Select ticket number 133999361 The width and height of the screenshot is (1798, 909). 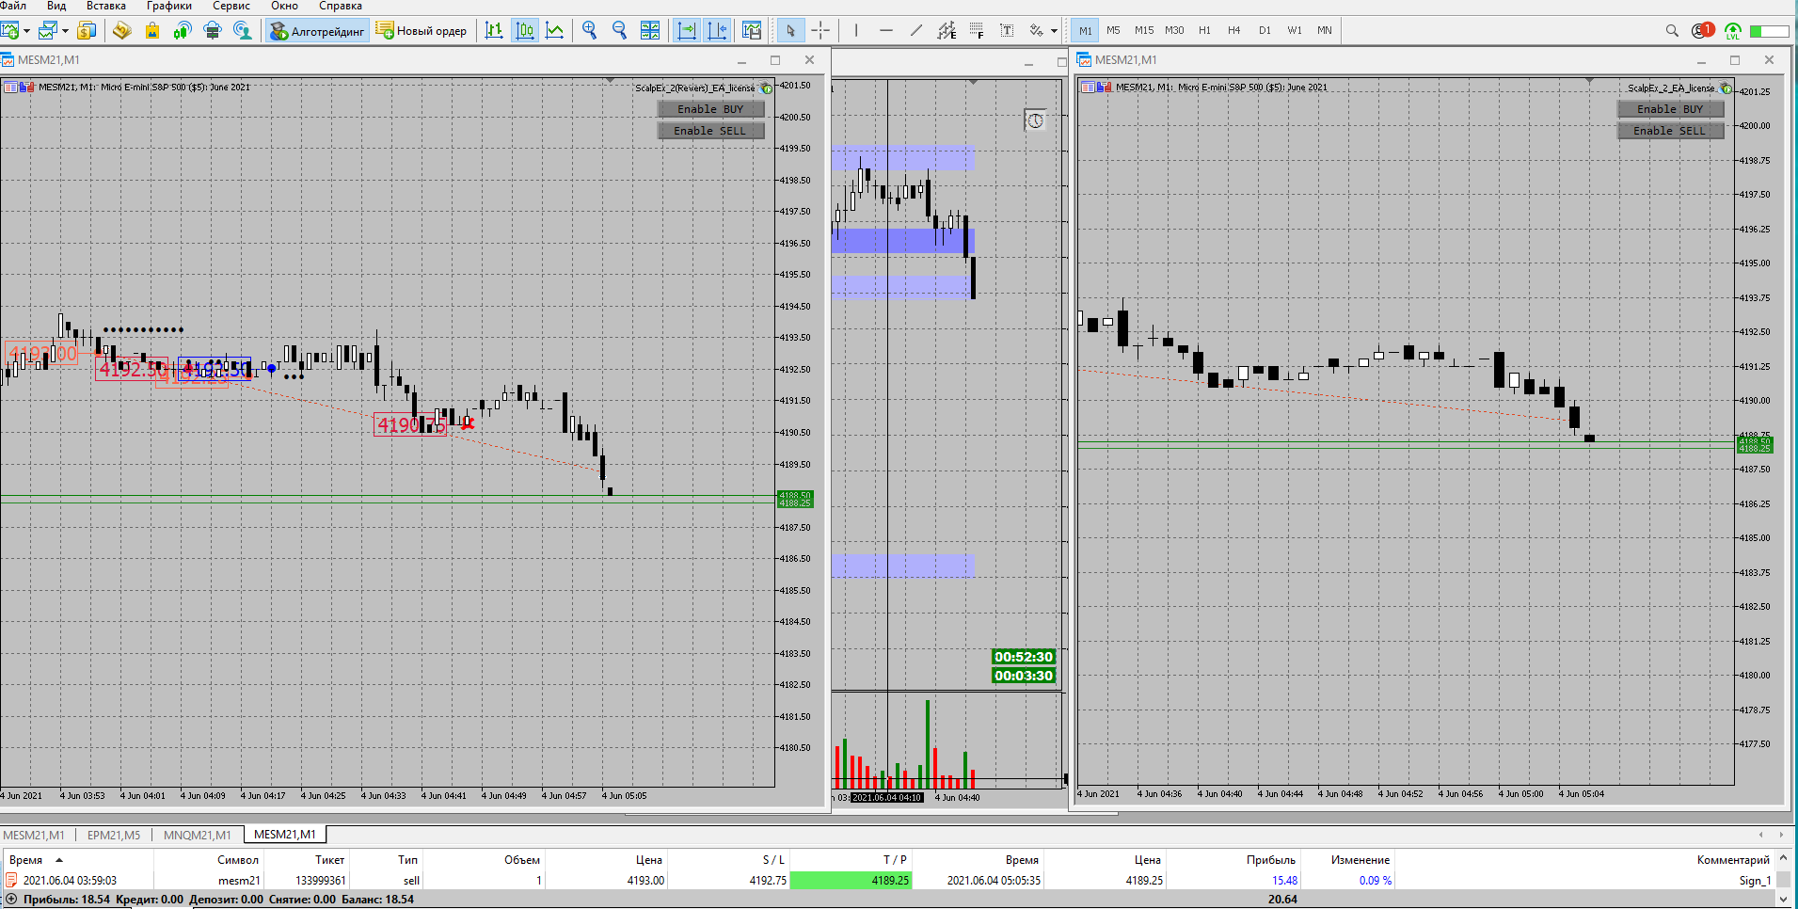(x=321, y=881)
